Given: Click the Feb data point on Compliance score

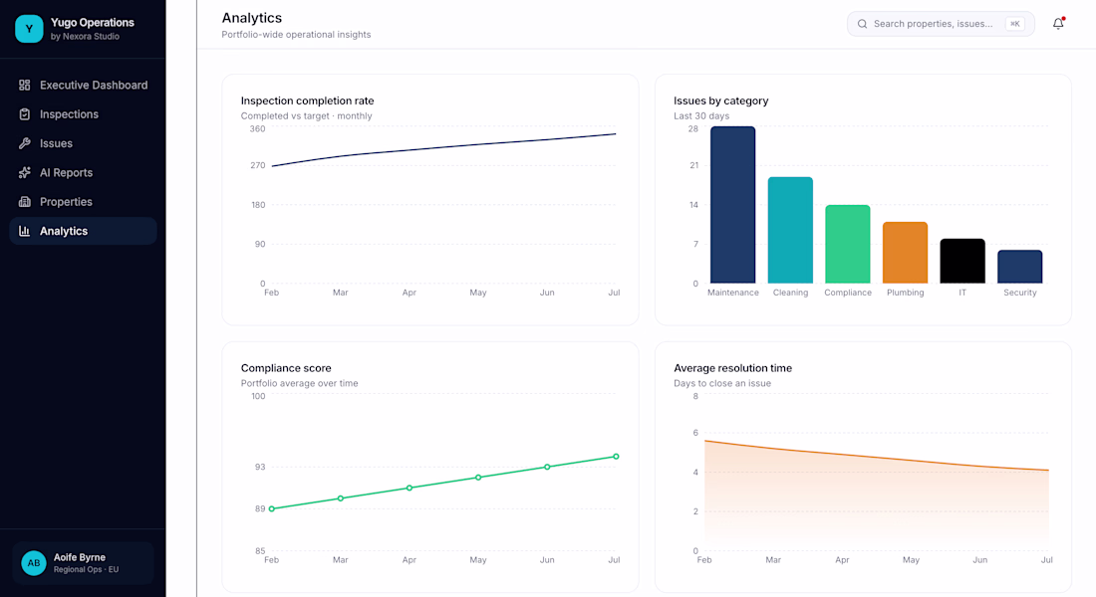Looking at the screenshot, I should (272, 509).
